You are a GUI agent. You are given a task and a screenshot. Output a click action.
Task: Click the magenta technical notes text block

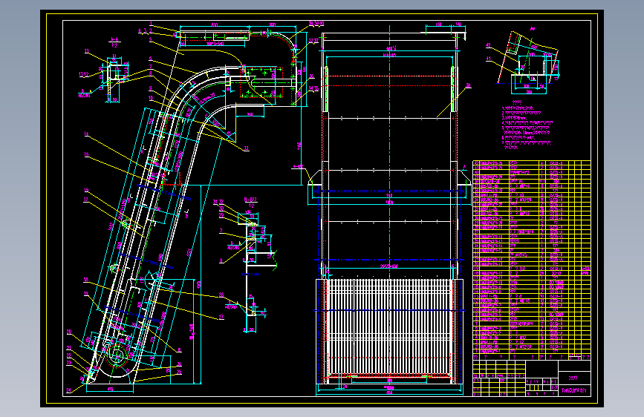529,125
